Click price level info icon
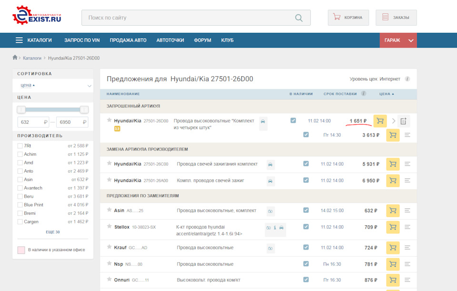Image resolution: width=457 pixels, height=291 pixels. 407,79
